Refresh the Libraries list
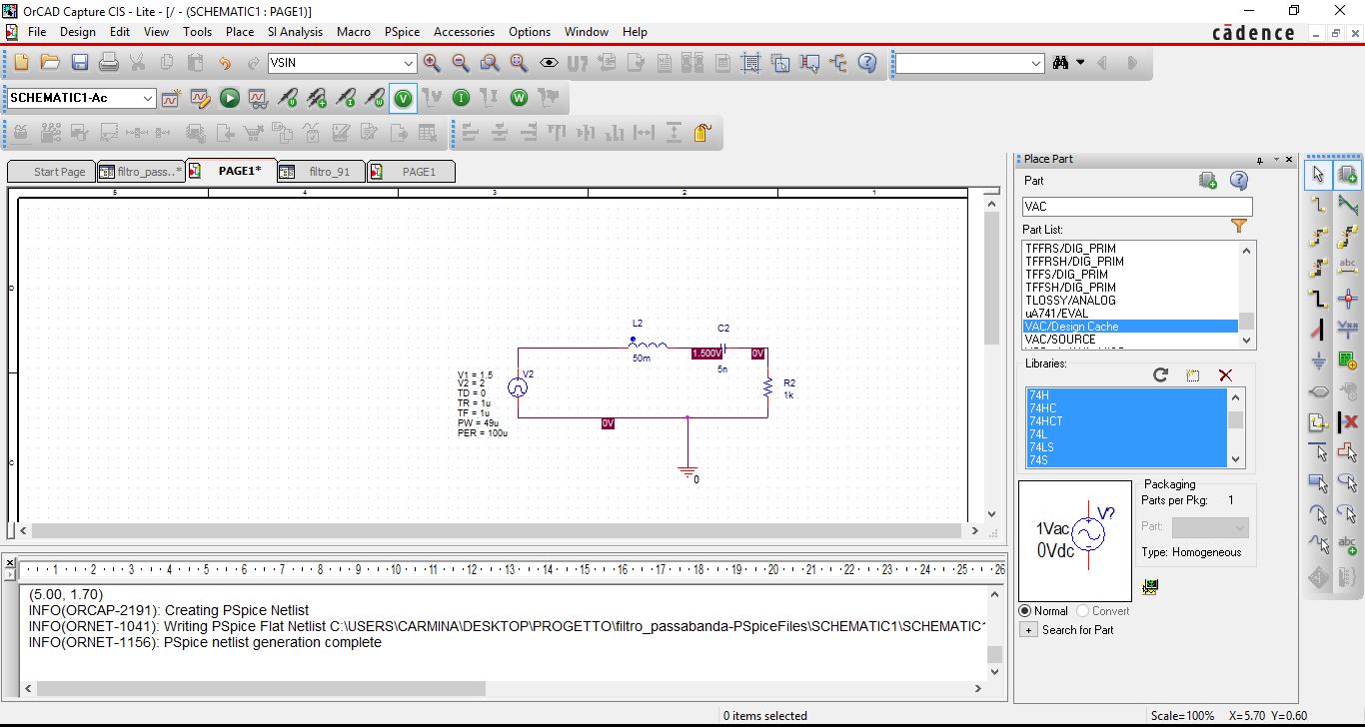 click(x=1160, y=375)
